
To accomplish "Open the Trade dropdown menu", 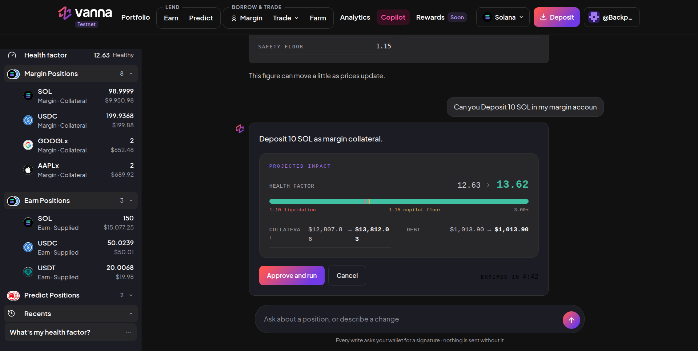I will click(x=286, y=18).
